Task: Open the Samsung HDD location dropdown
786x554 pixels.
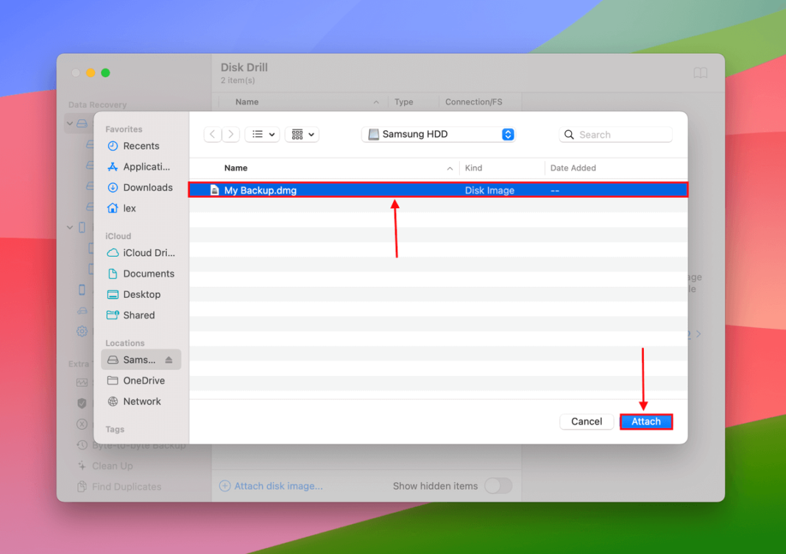Action: [x=438, y=134]
